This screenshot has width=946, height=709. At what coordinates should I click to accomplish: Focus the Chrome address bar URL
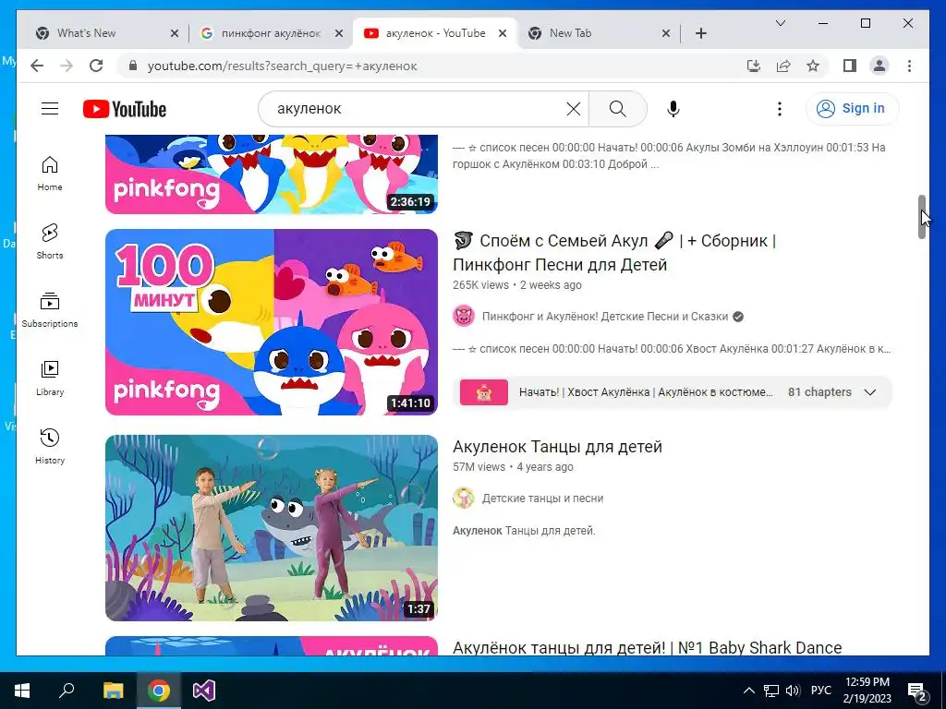coord(282,66)
